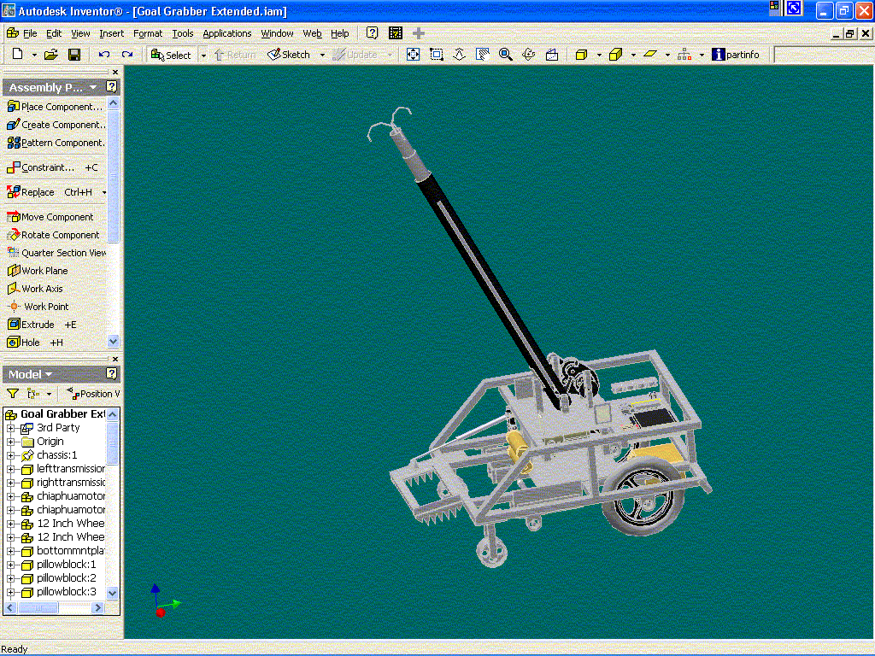Screen dimensions: 875x656
Task: Select Rotate Component tool
Action: point(53,235)
